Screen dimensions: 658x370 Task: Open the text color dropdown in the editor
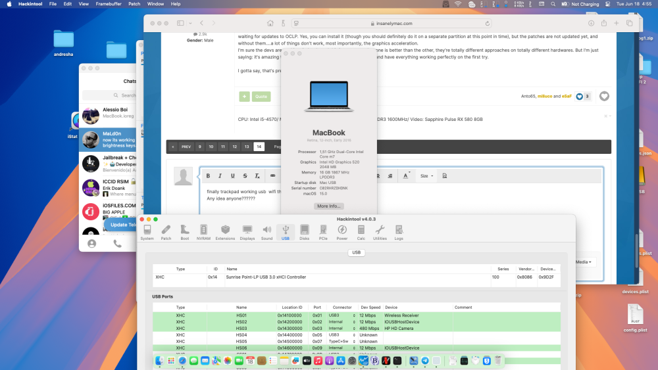click(406, 176)
